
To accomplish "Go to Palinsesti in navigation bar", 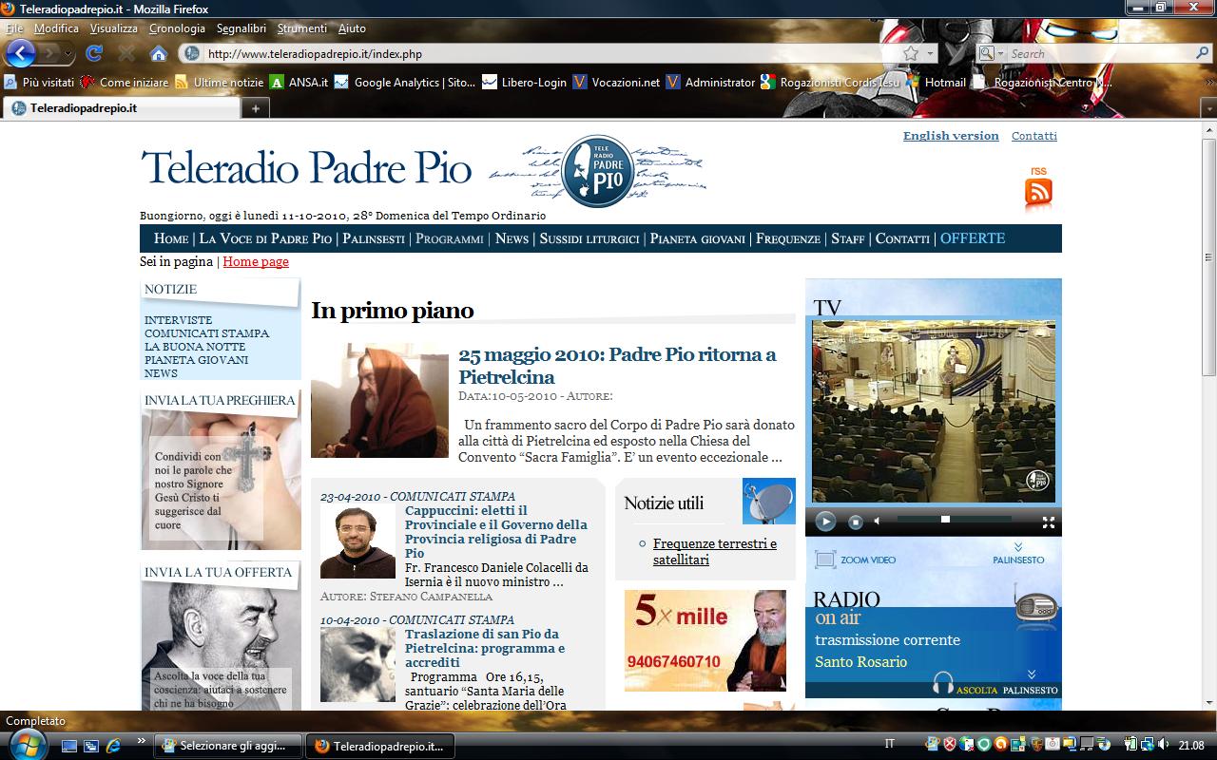I will [374, 238].
